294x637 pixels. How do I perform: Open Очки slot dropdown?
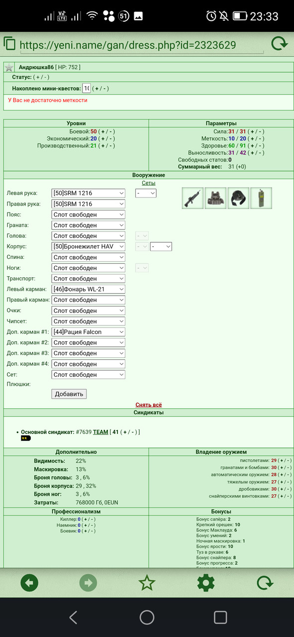point(88,311)
